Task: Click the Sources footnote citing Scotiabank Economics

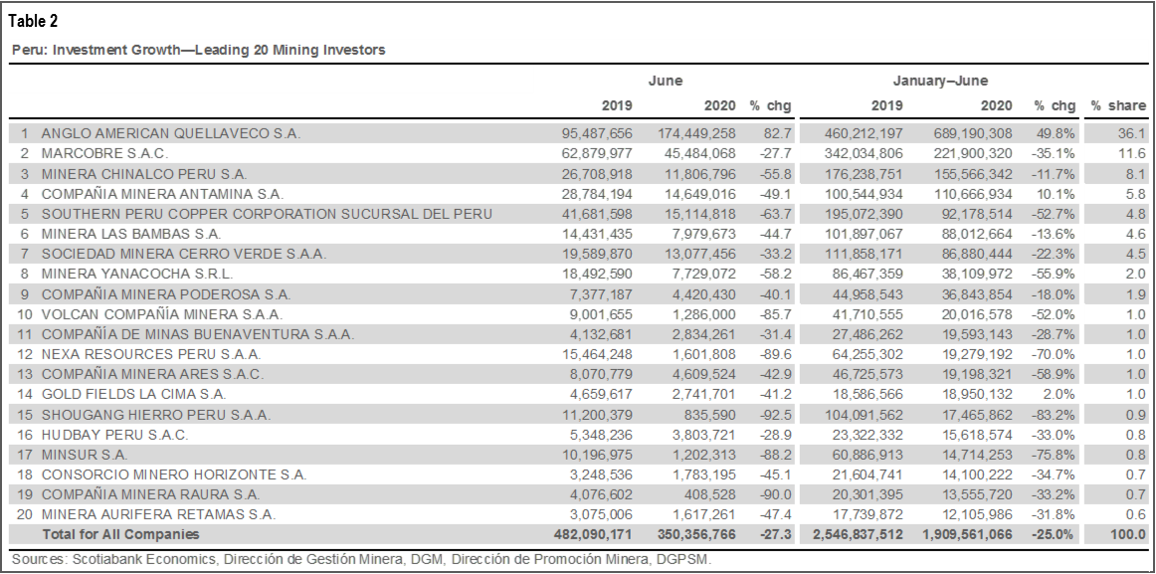Action: click(x=361, y=559)
